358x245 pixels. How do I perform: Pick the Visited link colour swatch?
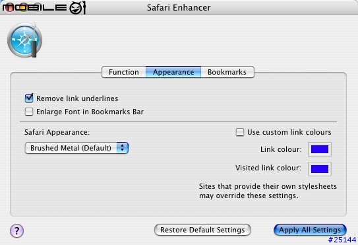tap(320, 169)
